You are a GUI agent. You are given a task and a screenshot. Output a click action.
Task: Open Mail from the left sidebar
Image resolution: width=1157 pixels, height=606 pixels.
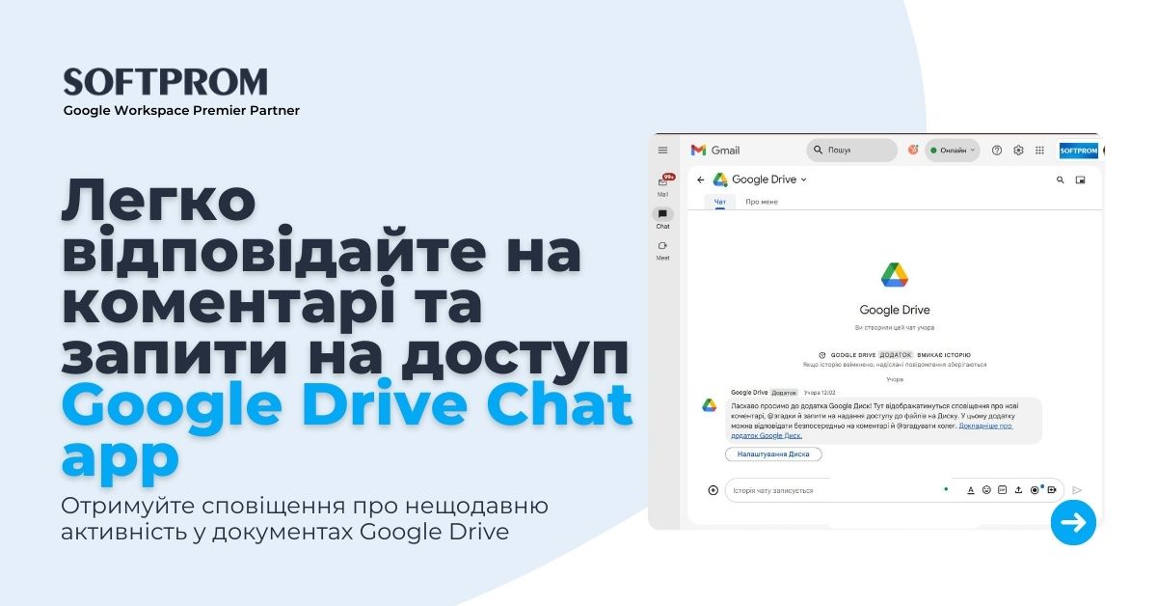[x=662, y=184]
